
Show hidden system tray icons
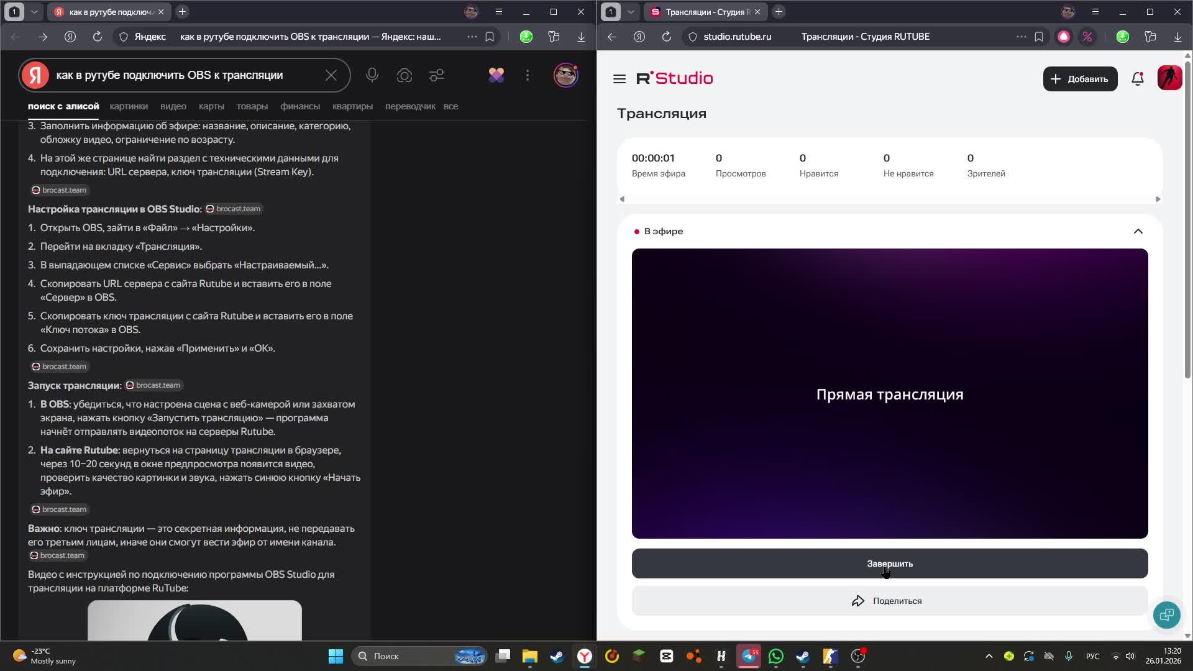[989, 656]
